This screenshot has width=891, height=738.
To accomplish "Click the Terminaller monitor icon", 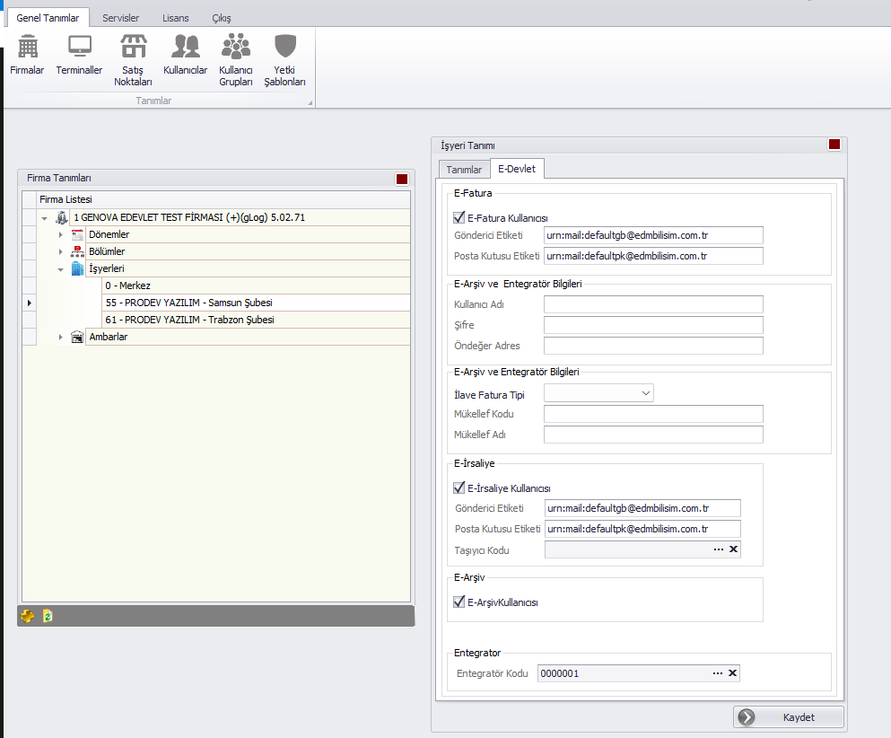I will (79, 55).
